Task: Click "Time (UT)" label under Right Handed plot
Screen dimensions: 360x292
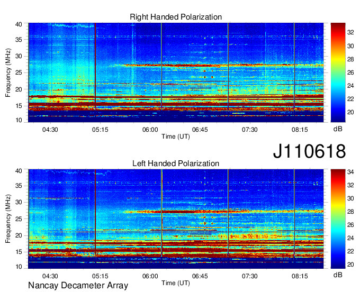Action: click(176, 136)
